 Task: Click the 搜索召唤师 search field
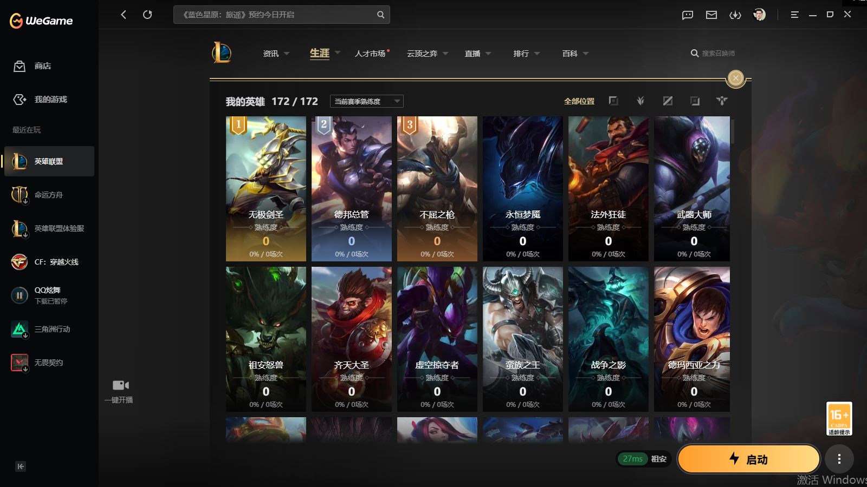pos(713,53)
